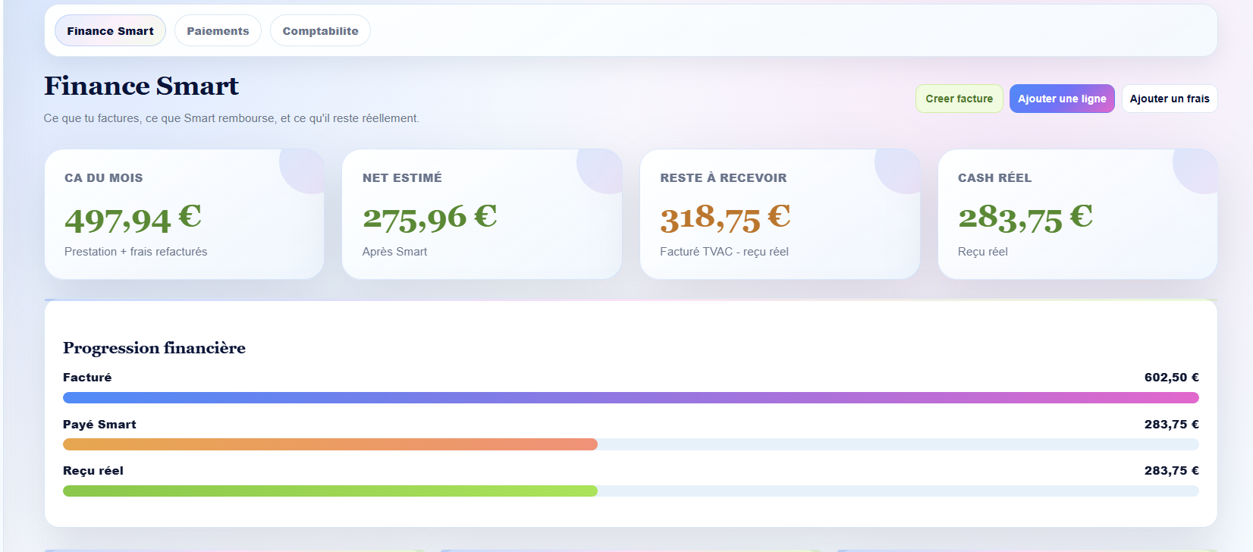
Task: Click the 497,94 € amount
Action: pyautogui.click(x=133, y=218)
